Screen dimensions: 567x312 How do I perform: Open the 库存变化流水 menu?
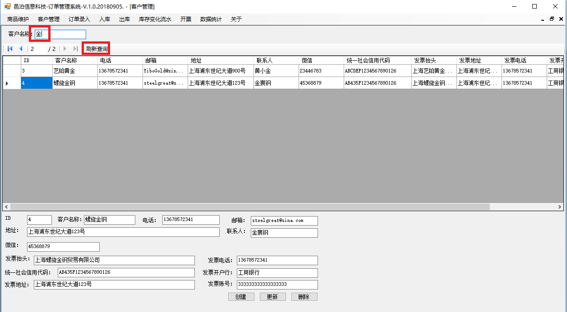(155, 19)
